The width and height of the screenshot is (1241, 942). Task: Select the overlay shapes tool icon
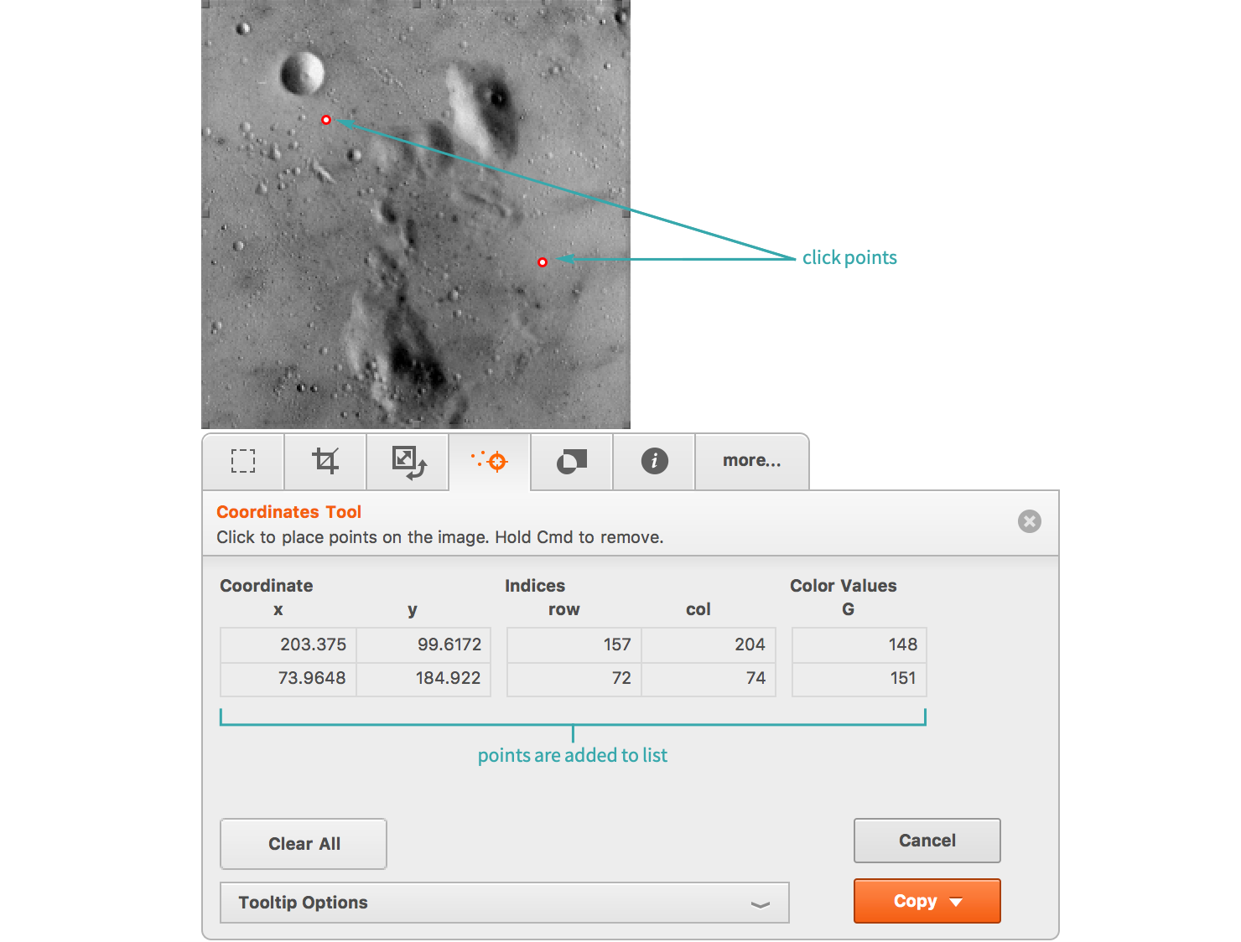[572, 461]
